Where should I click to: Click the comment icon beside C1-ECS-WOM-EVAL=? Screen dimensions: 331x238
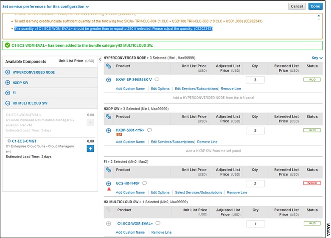(x=158, y=223)
